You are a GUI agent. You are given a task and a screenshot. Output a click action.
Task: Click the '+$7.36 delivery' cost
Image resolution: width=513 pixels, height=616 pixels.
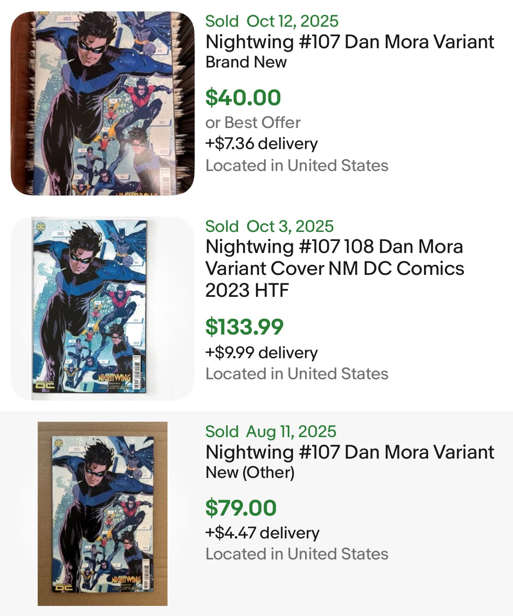tap(261, 143)
